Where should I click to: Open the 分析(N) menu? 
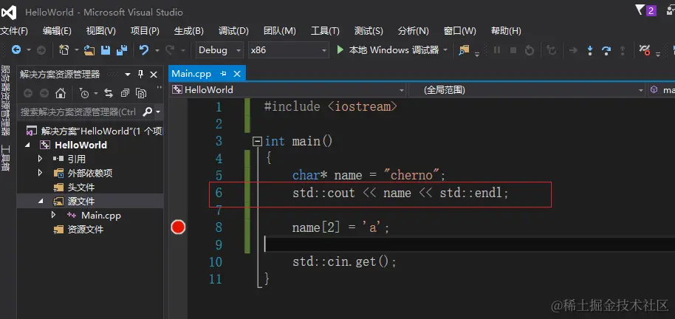pos(414,31)
